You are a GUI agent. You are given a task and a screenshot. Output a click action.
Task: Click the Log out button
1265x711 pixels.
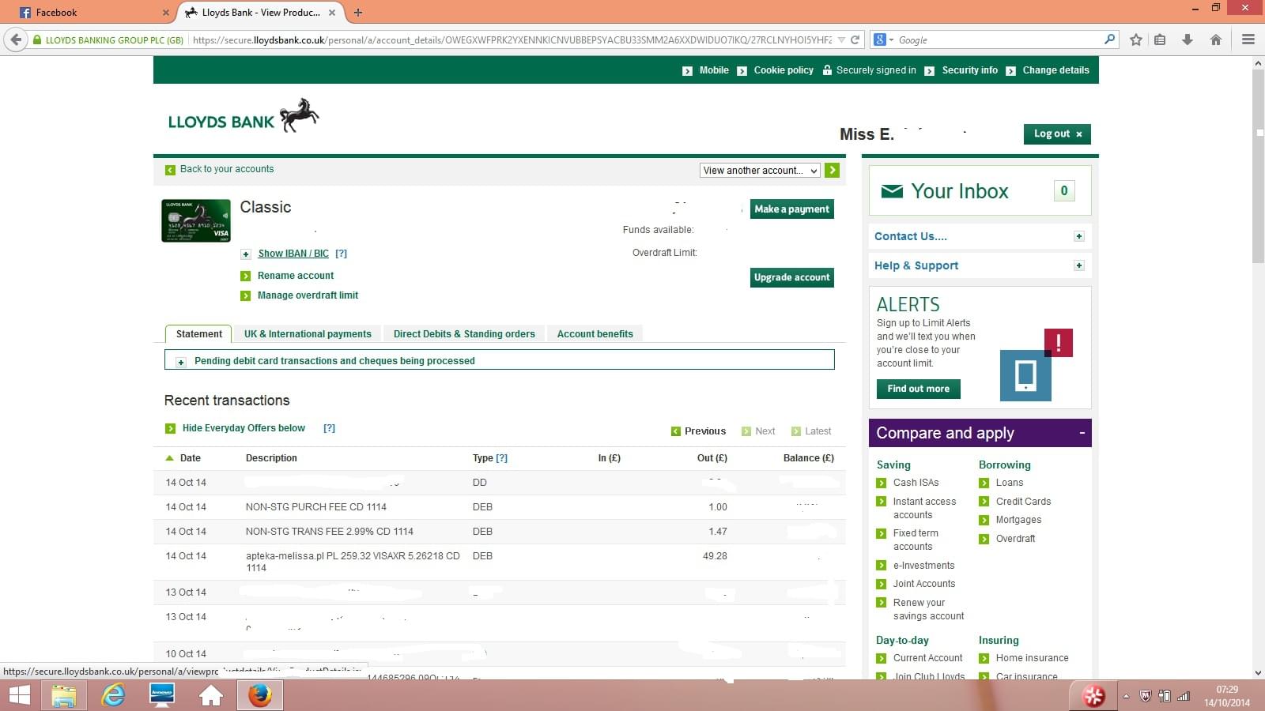1057,134
